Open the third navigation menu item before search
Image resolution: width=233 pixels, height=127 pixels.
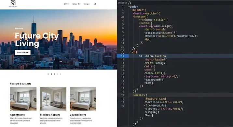pos(87,4)
